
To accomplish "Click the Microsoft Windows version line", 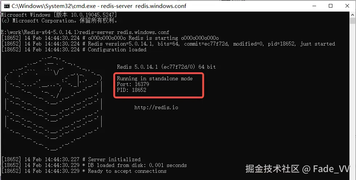I will pos(59,15).
